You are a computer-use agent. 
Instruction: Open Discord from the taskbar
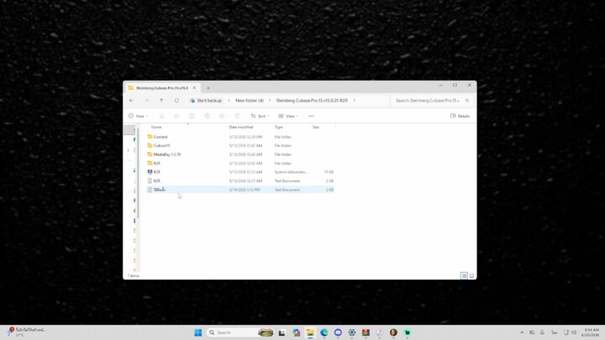click(x=338, y=332)
